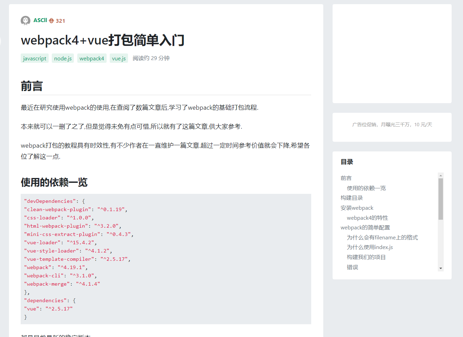Click the "dependencies": { code line

(x=50, y=300)
